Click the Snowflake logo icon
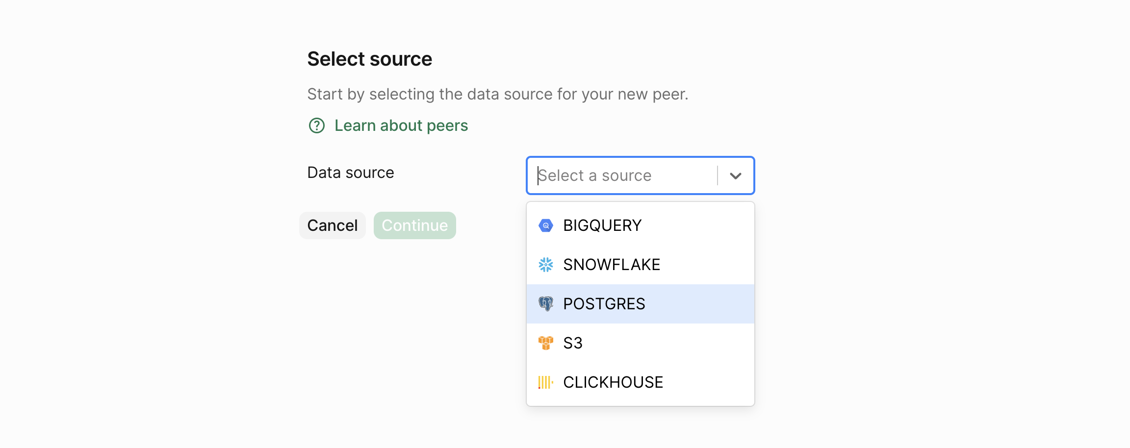Image resolution: width=1130 pixels, height=448 pixels. (x=545, y=265)
